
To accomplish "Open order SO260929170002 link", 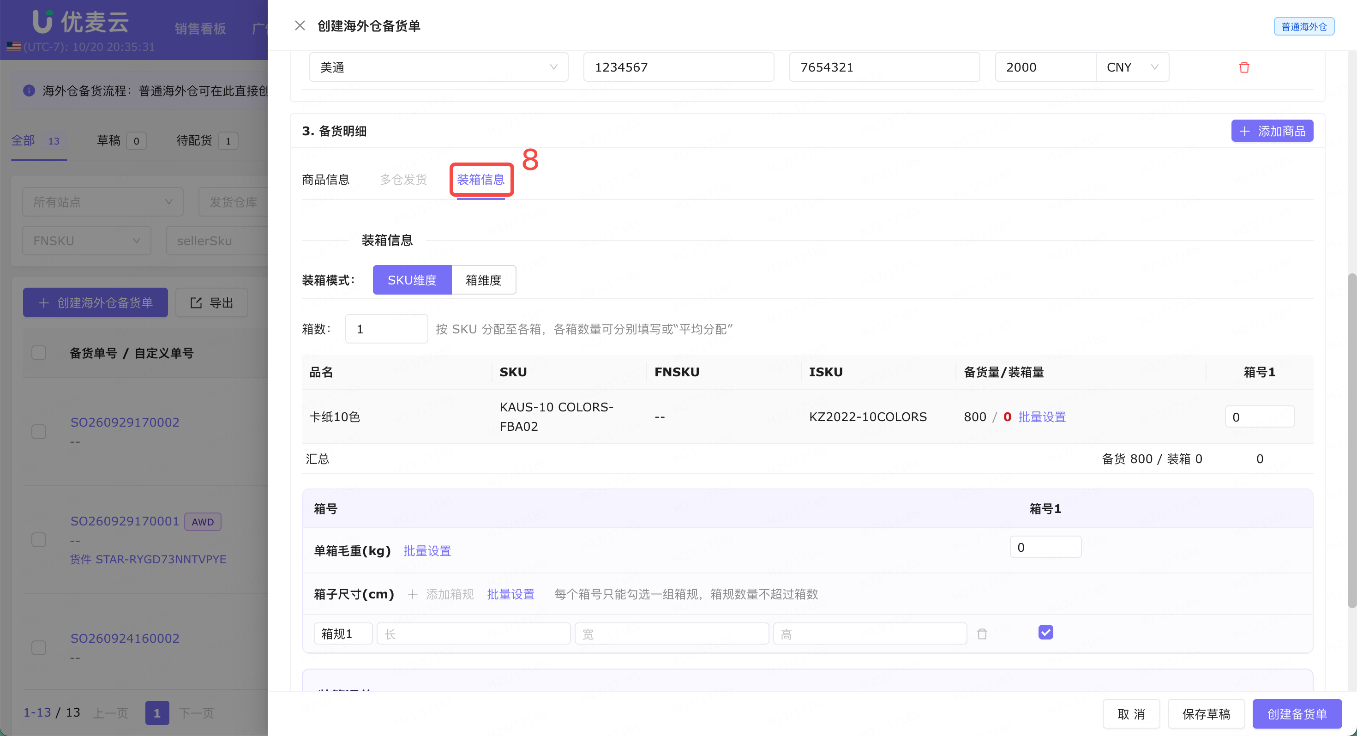I will (125, 422).
